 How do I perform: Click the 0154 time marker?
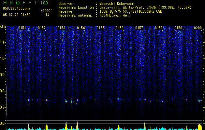[x=81, y=28]
